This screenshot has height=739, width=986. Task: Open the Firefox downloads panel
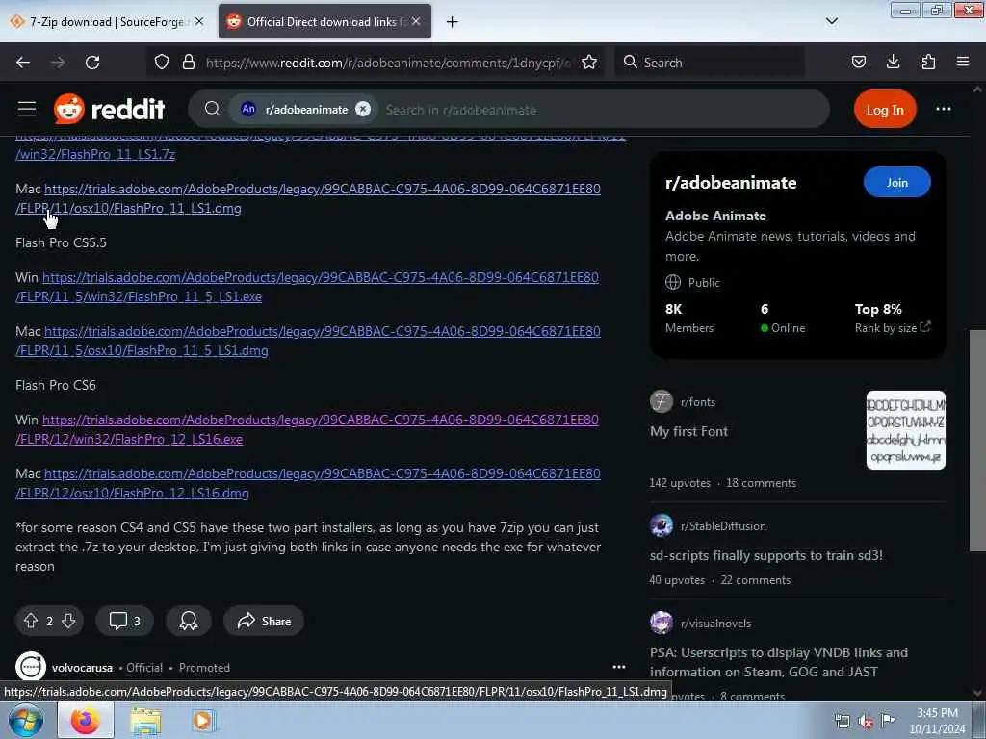[893, 63]
